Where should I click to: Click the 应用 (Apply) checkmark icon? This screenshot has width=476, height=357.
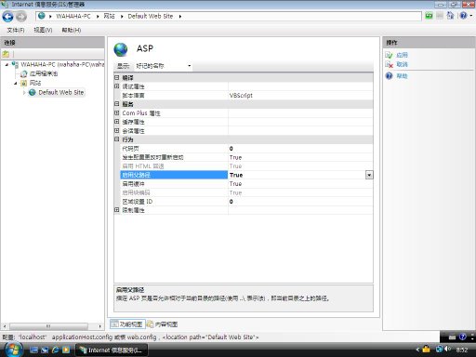tap(389, 55)
